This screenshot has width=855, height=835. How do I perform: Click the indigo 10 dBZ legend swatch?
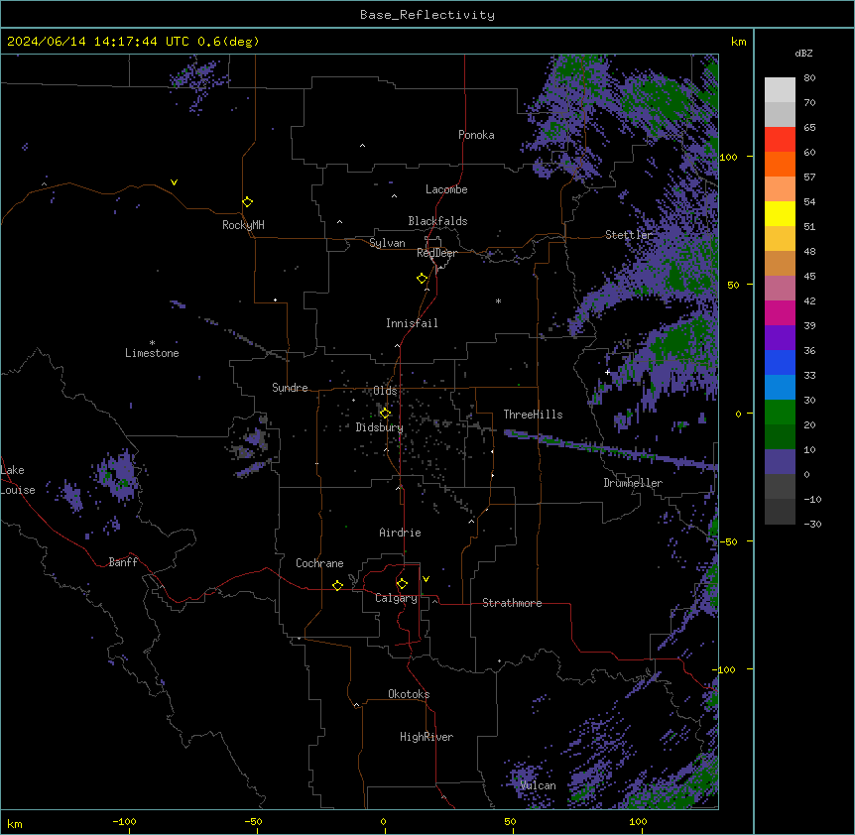point(780,462)
